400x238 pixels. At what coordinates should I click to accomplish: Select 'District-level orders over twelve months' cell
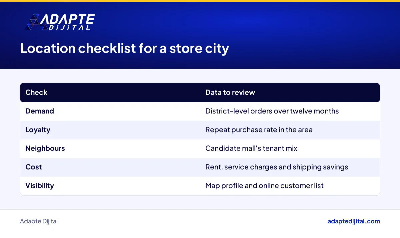pos(272,111)
